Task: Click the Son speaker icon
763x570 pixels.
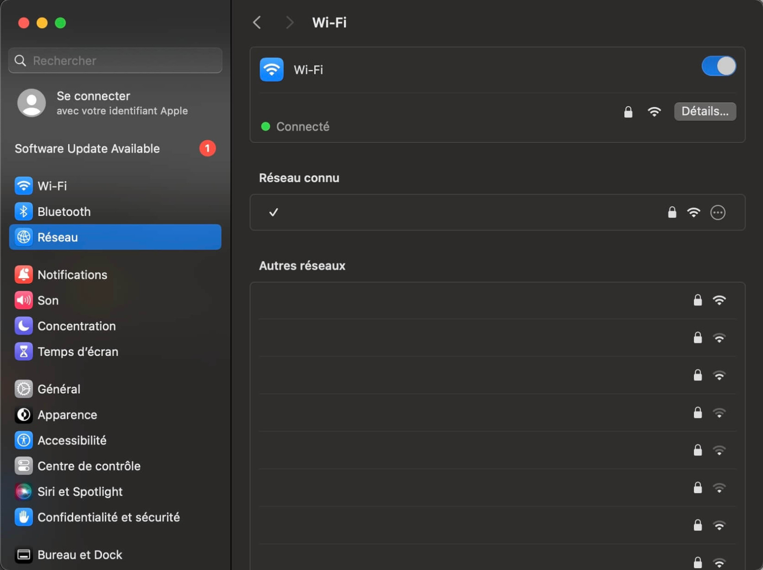Action: pos(24,300)
